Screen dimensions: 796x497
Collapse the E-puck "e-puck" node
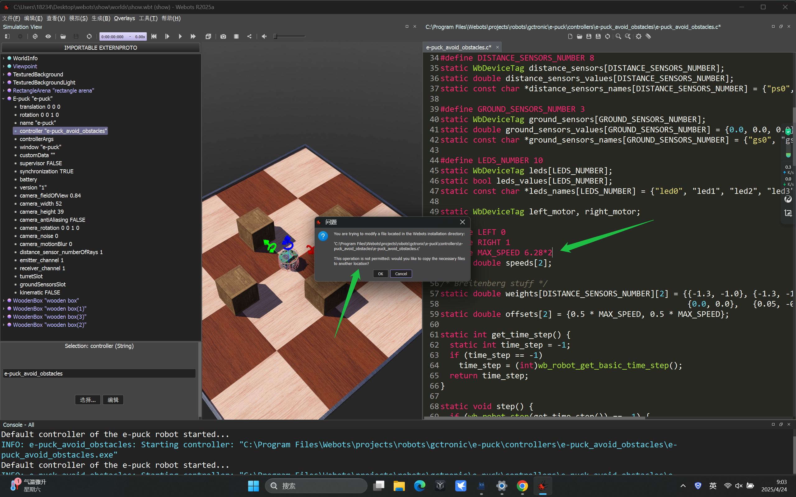4,98
